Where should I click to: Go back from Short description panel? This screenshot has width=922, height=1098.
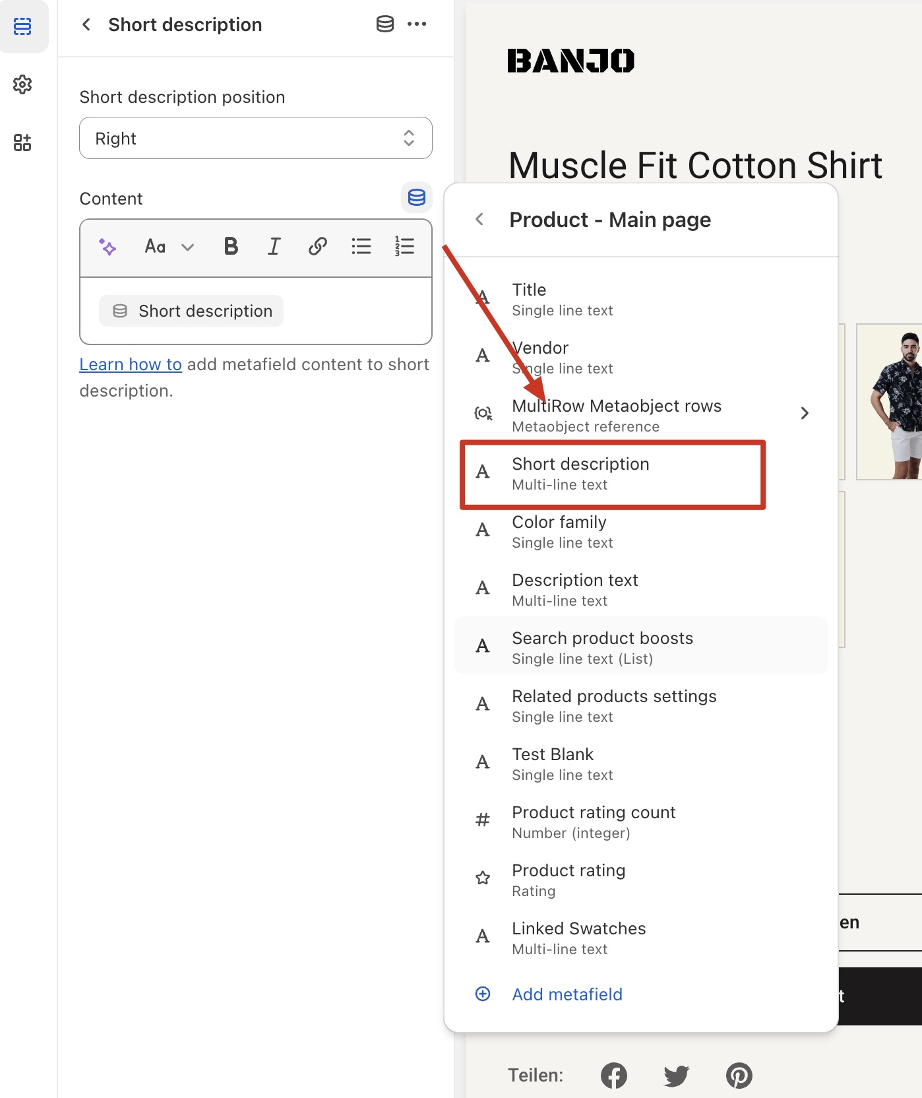tap(86, 24)
